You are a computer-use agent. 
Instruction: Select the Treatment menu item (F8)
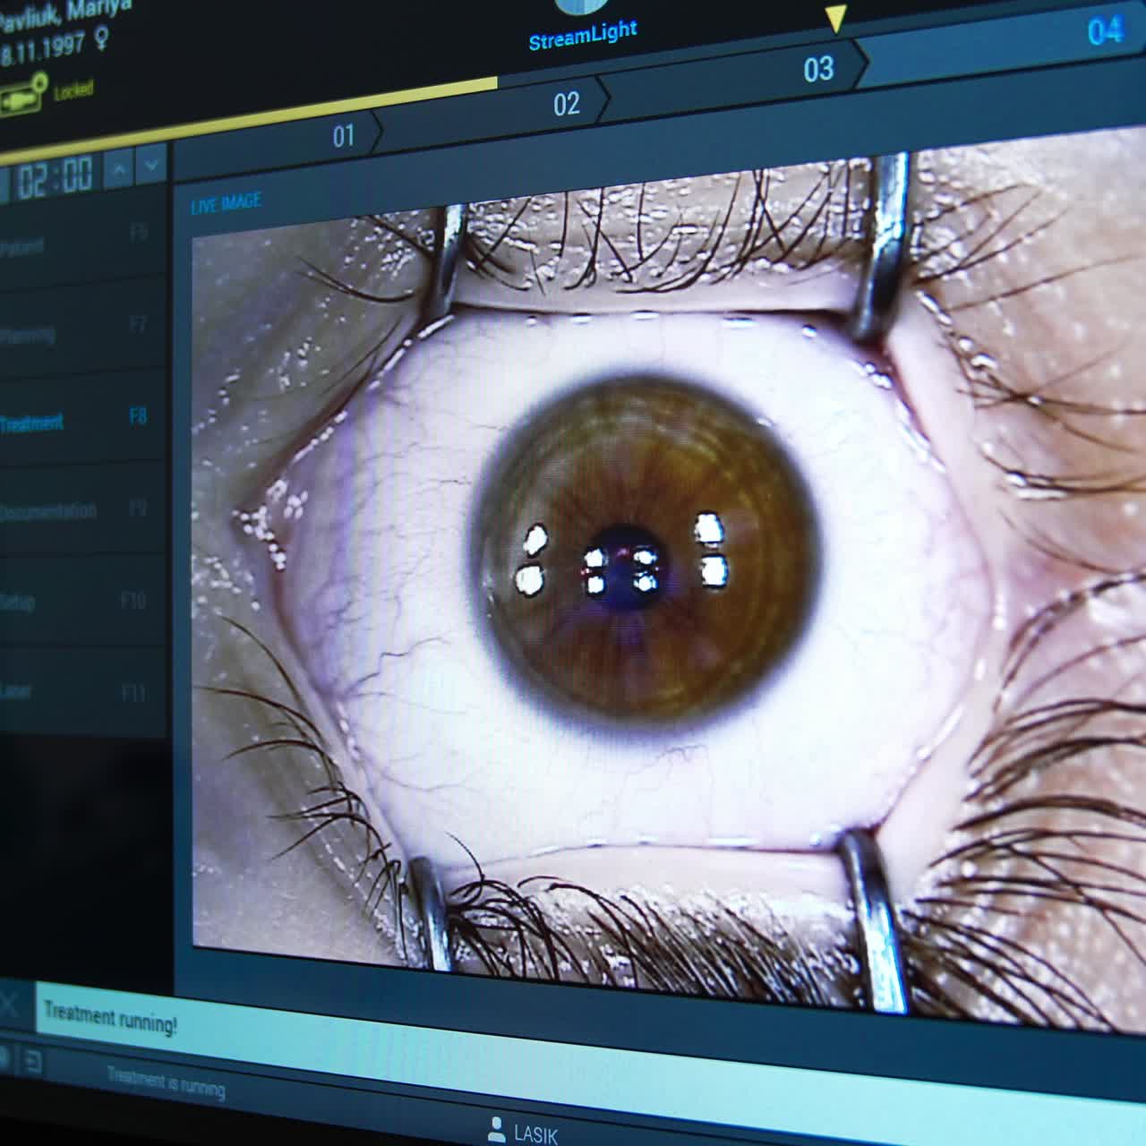pos(82,421)
